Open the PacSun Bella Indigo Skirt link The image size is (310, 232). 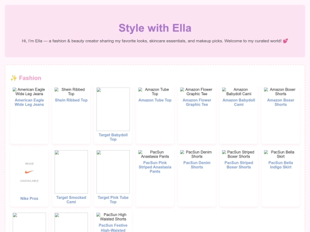point(281,165)
